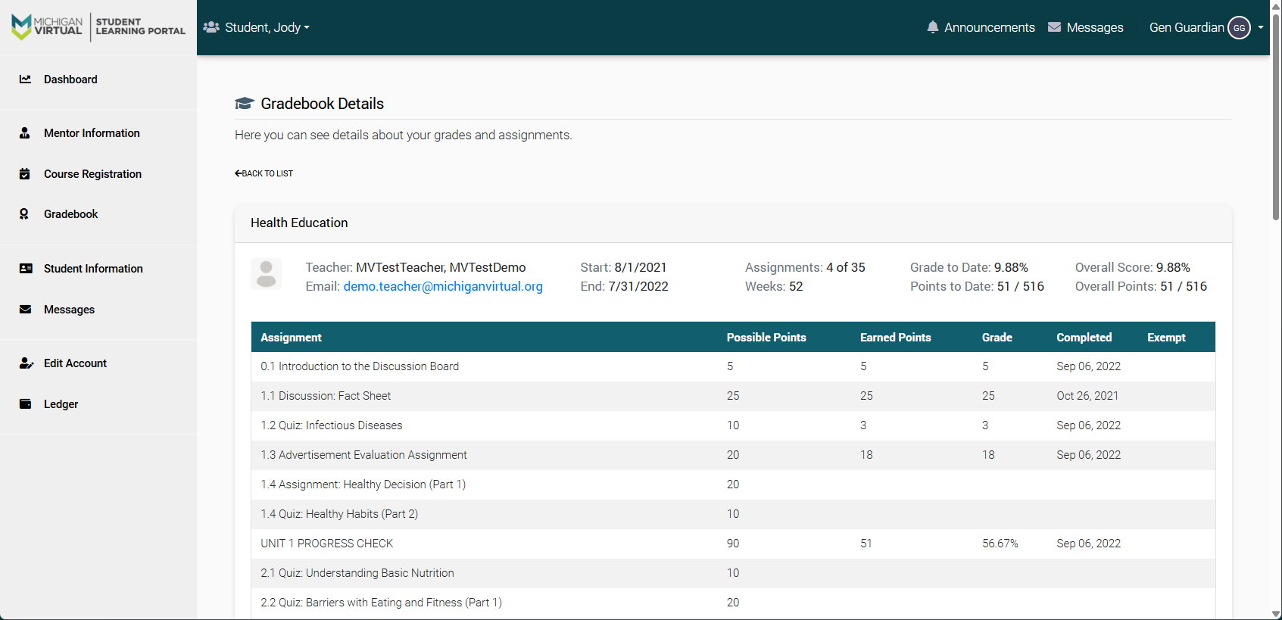Click the Course Registration calendar icon
1282x620 pixels.
[25, 174]
